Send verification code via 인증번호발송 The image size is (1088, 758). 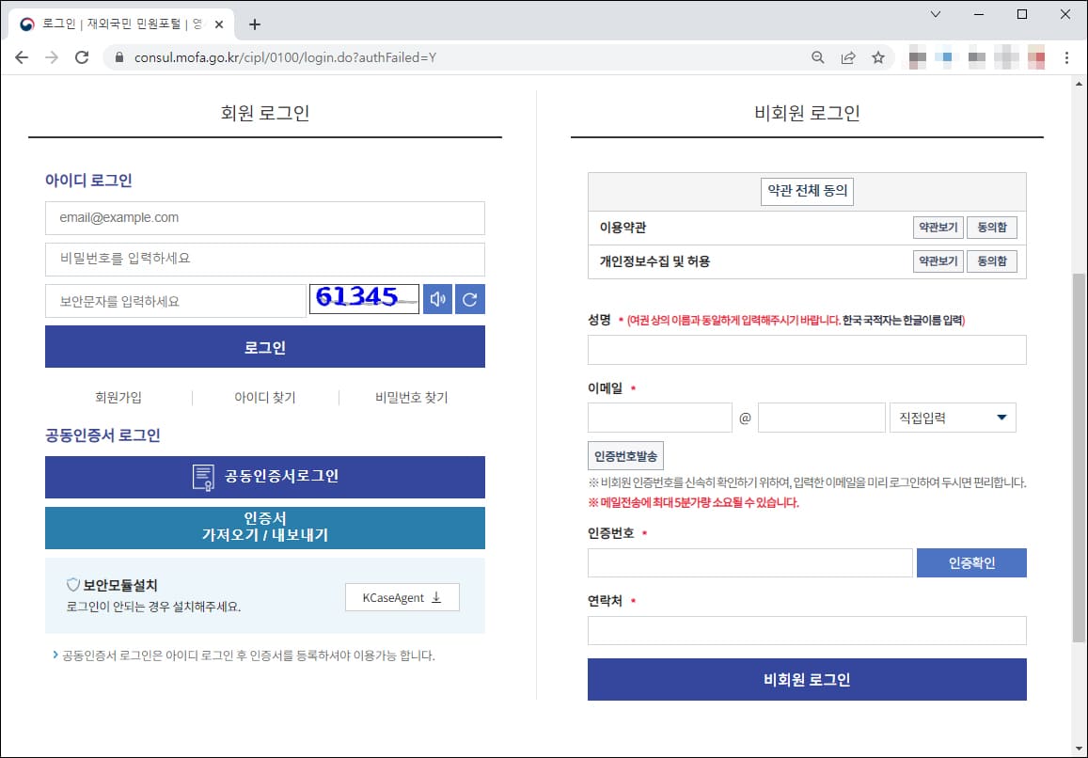point(625,455)
